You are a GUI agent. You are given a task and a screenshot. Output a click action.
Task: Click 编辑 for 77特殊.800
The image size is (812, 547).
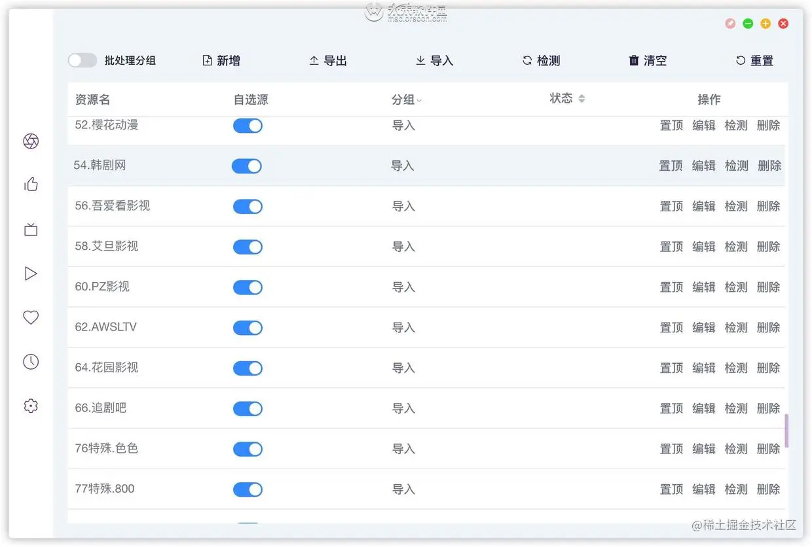(x=704, y=489)
